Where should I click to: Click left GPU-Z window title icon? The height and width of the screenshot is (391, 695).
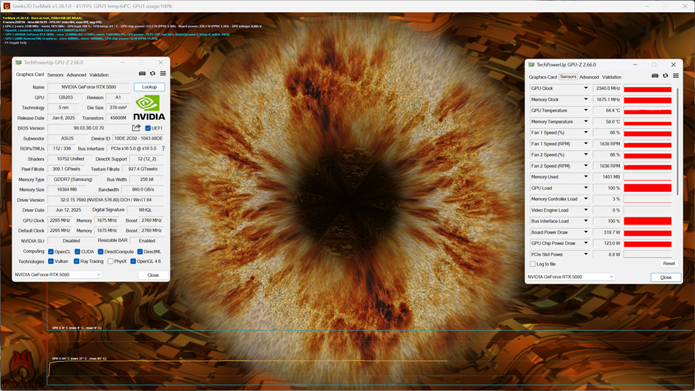point(18,62)
